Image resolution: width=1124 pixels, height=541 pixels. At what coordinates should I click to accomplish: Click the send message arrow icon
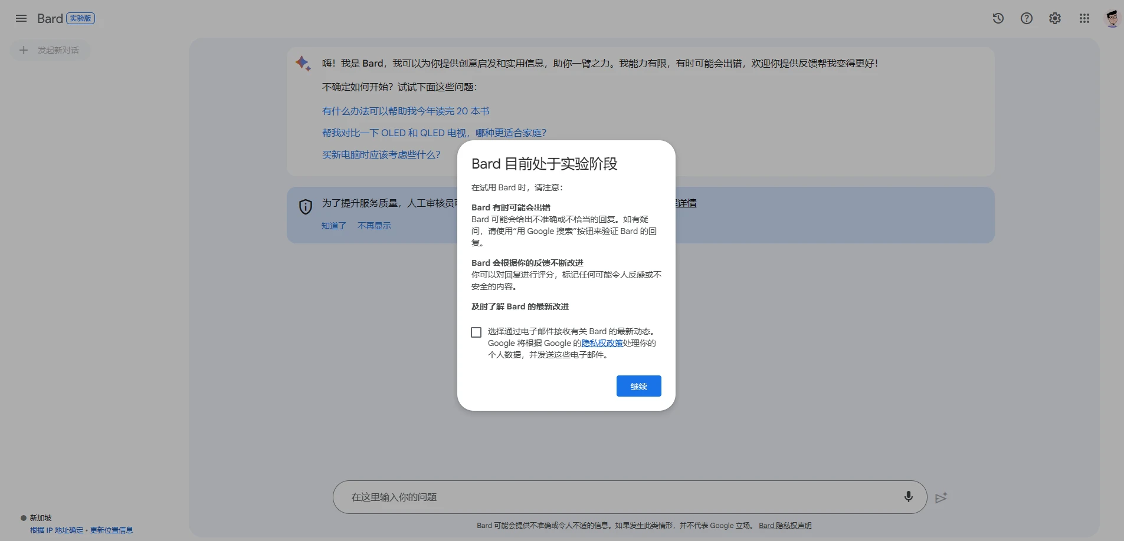click(941, 498)
